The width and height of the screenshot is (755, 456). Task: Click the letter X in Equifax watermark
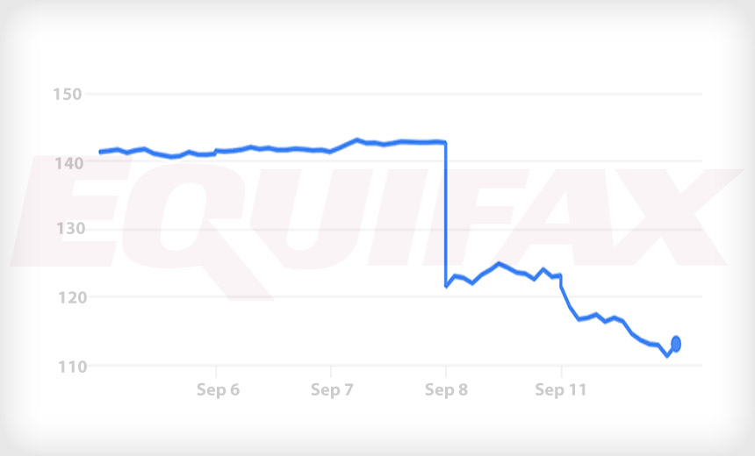[x=674, y=217]
